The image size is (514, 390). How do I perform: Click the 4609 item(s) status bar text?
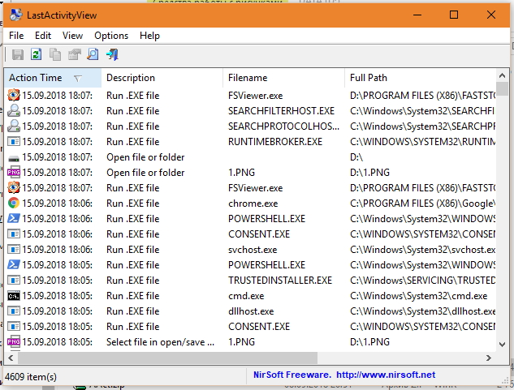pos(31,377)
